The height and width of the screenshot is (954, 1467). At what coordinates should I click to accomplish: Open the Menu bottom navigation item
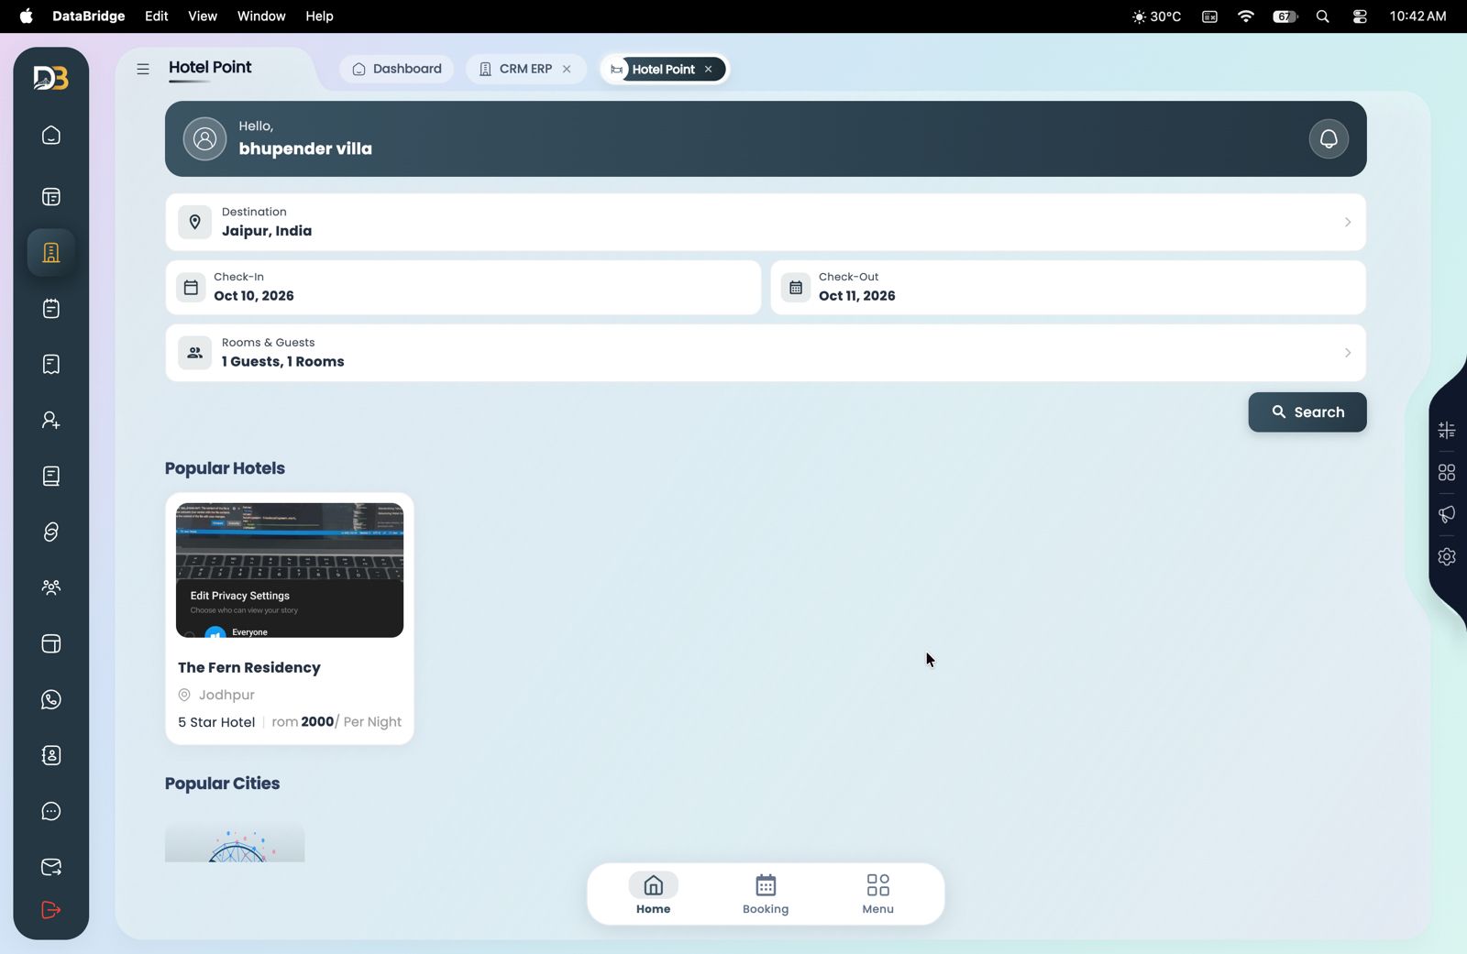click(877, 894)
